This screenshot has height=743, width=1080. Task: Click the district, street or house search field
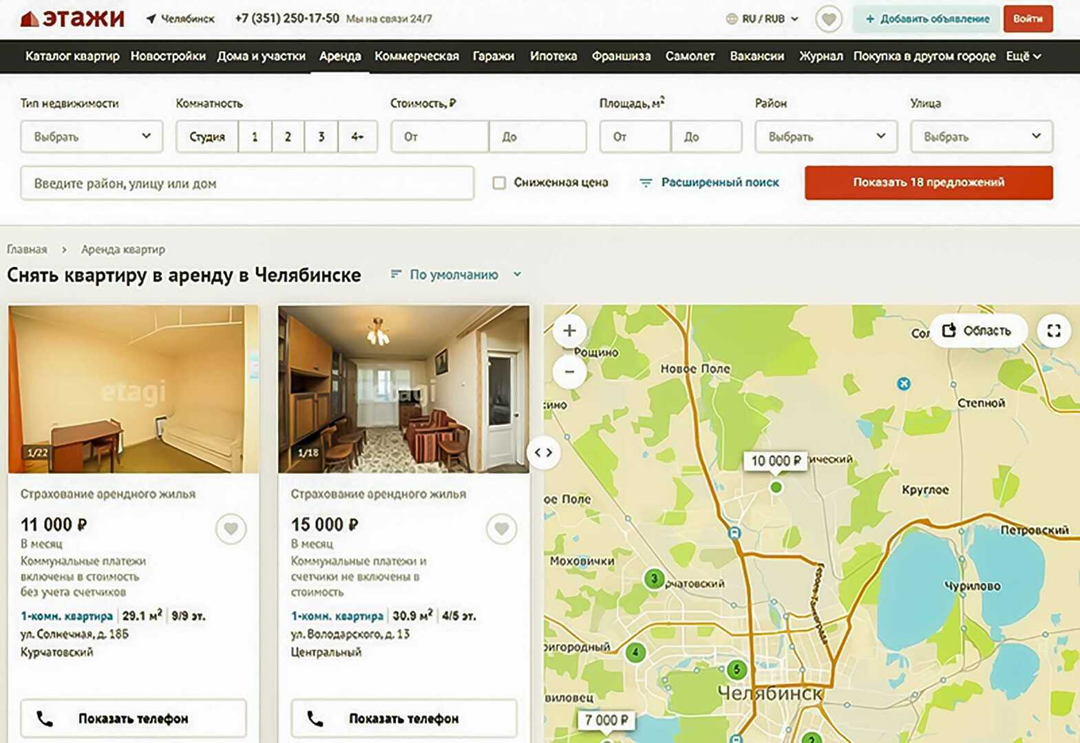tap(247, 184)
